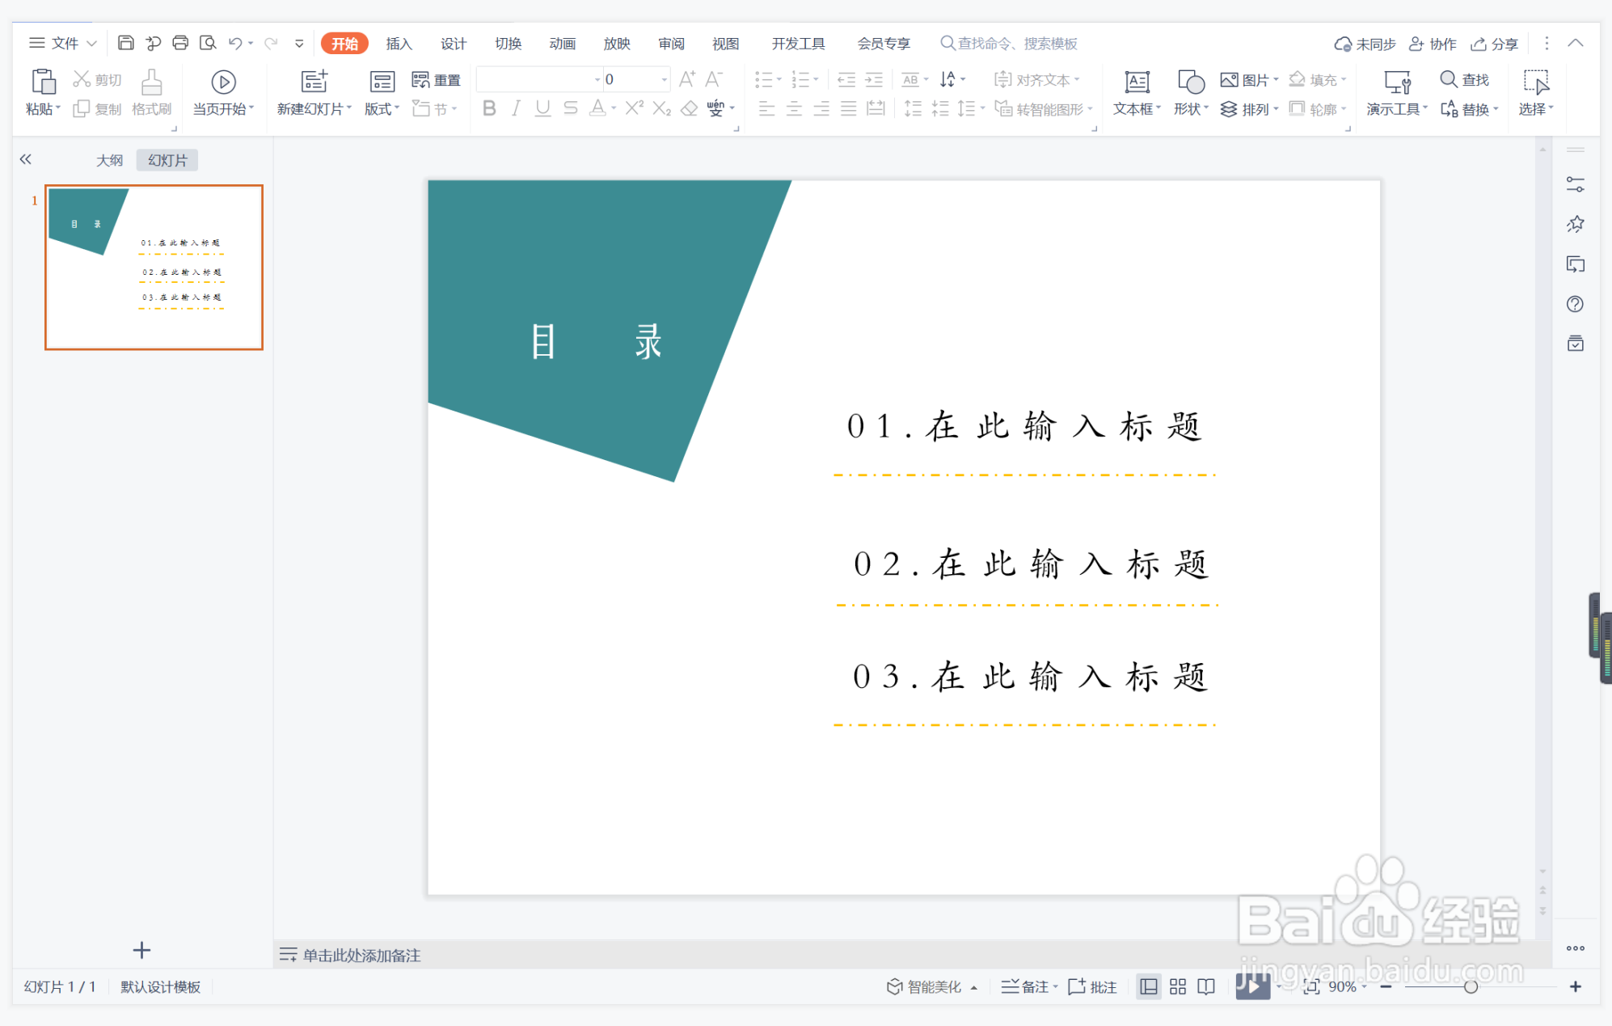
Task: Click the Not Synced (未同步) button
Action: (1365, 44)
